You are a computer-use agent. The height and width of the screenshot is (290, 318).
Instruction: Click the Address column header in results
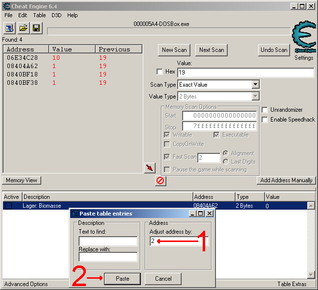pos(26,49)
